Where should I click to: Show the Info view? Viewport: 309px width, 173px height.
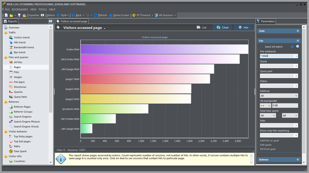[243, 27]
